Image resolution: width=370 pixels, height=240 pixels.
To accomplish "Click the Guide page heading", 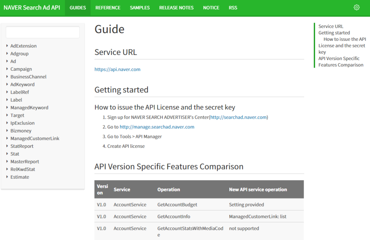I will click(109, 29).
